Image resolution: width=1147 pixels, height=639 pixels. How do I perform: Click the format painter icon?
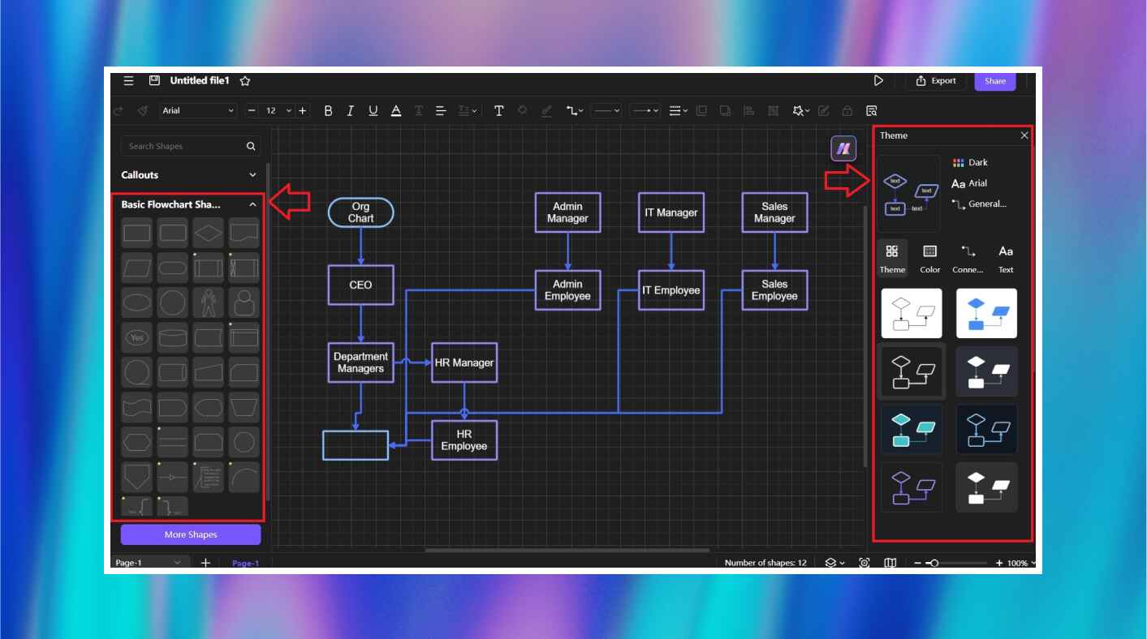143,110
